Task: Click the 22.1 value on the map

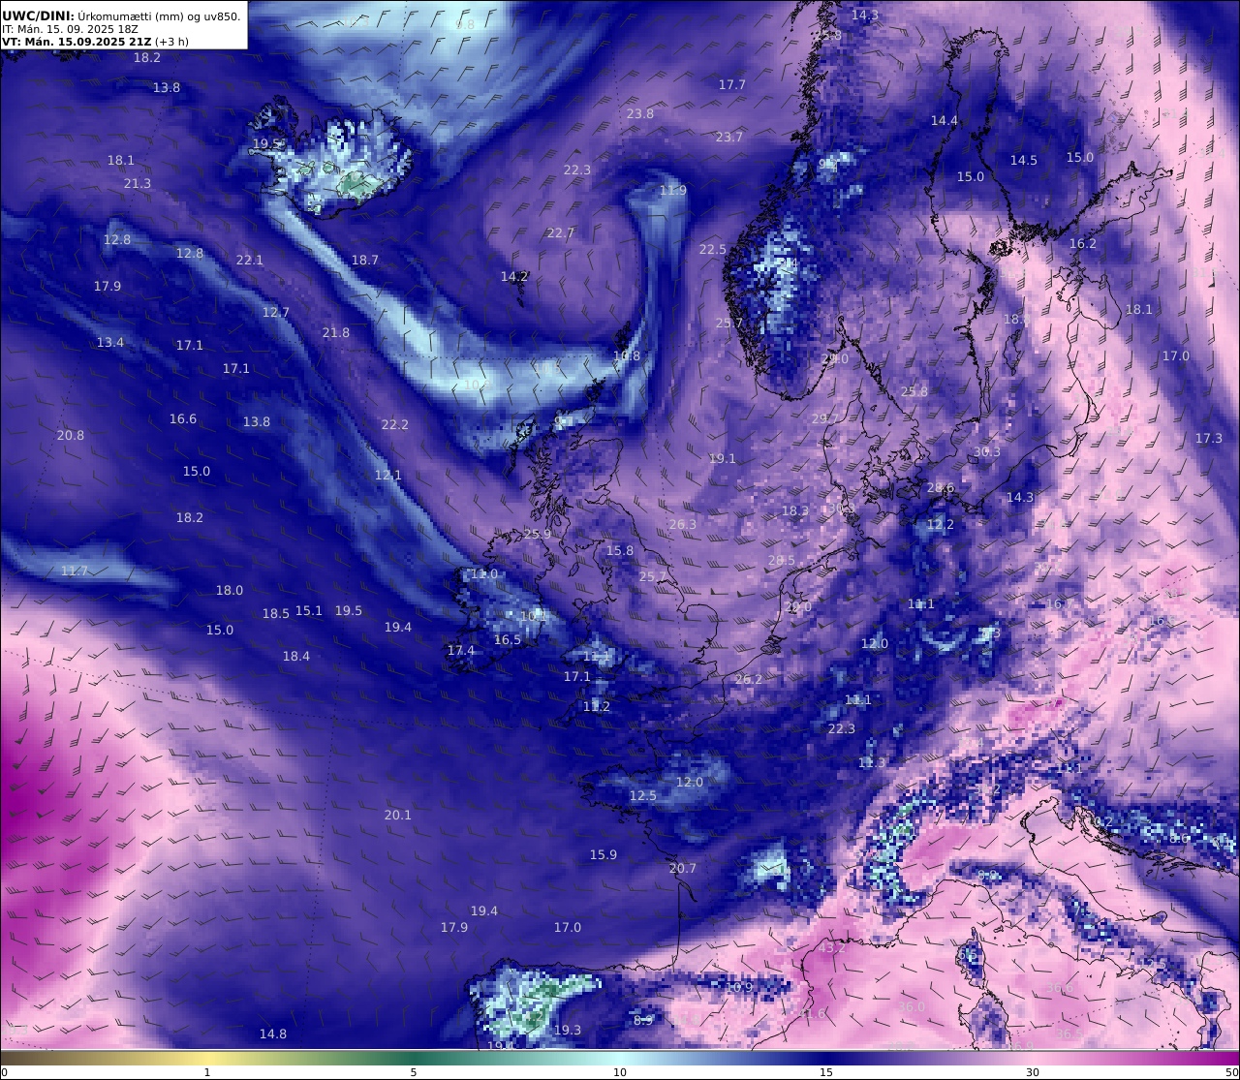Action: click(250, 260)
